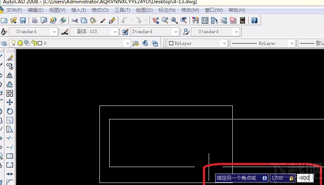Expand the table style Standard dropdown
The width and height of the screenshot is (324, 185).
(176, 32)
